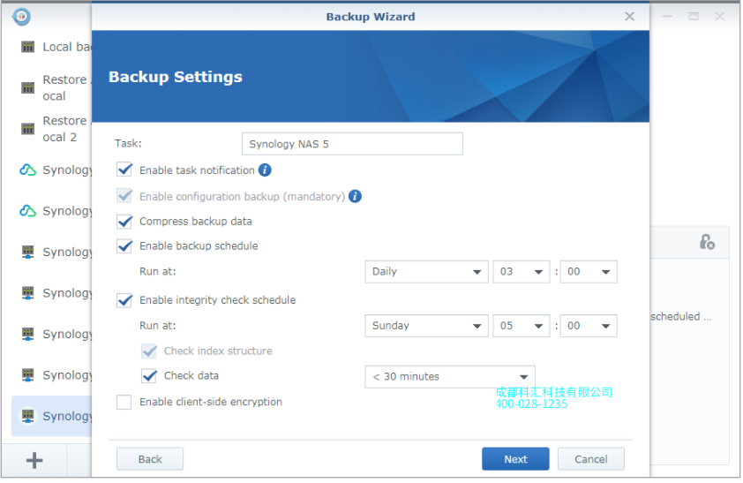
Task: Click the Check index structure checkbox
Action: [x=149, y=351]
